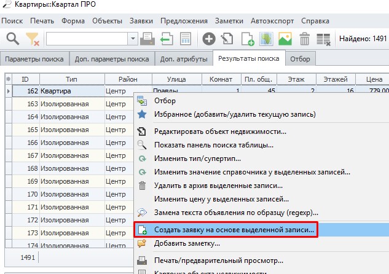Open the photo image icon
The height and width of the screenshot is (274, 389).
coord(285,39)
